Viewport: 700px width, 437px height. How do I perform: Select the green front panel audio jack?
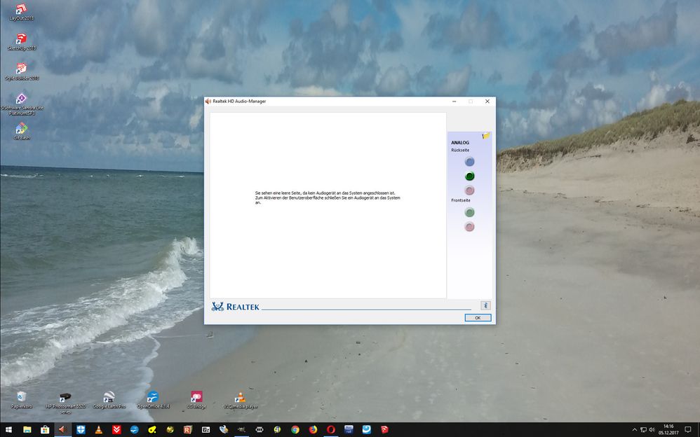click(470, 212)
